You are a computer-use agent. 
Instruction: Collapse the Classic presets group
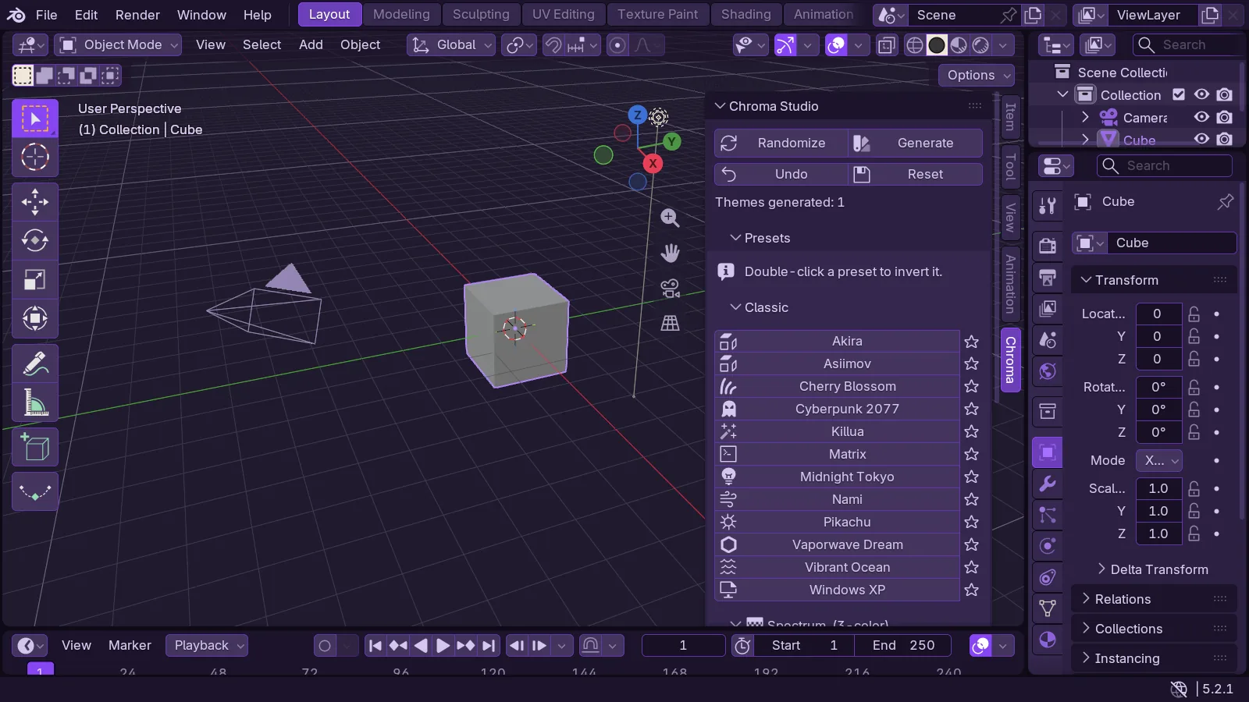pyautogui.click(x=735, y=307)
